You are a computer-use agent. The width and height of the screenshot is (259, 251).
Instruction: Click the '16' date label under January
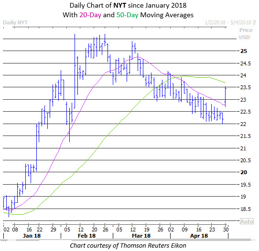tap(29, 230)
